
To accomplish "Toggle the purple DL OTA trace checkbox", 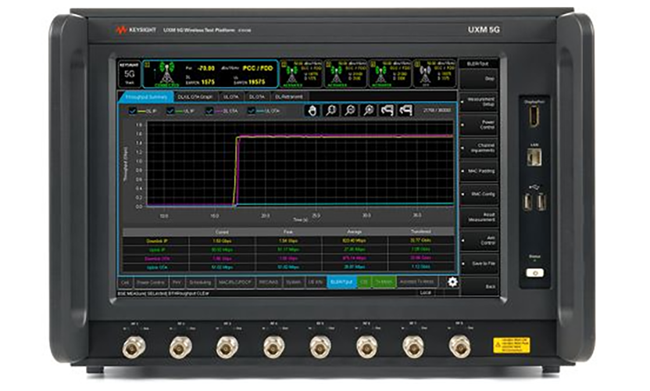I will tap(209, 111).
